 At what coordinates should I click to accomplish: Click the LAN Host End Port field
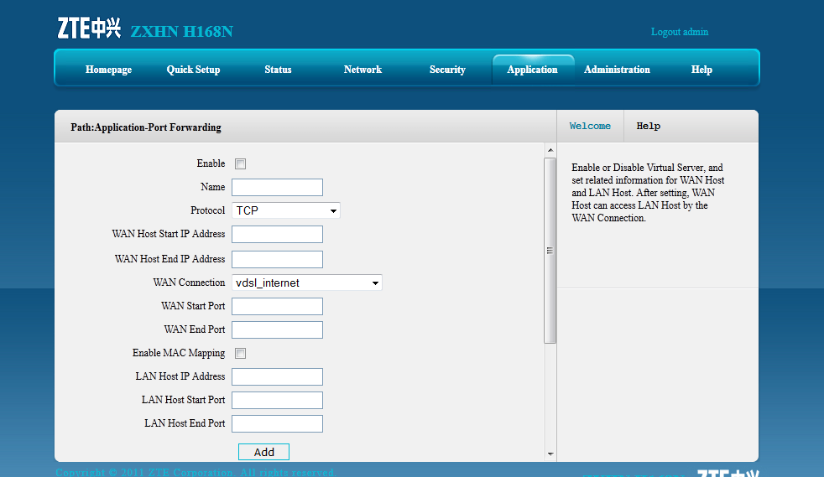click(x=277, y=423)
